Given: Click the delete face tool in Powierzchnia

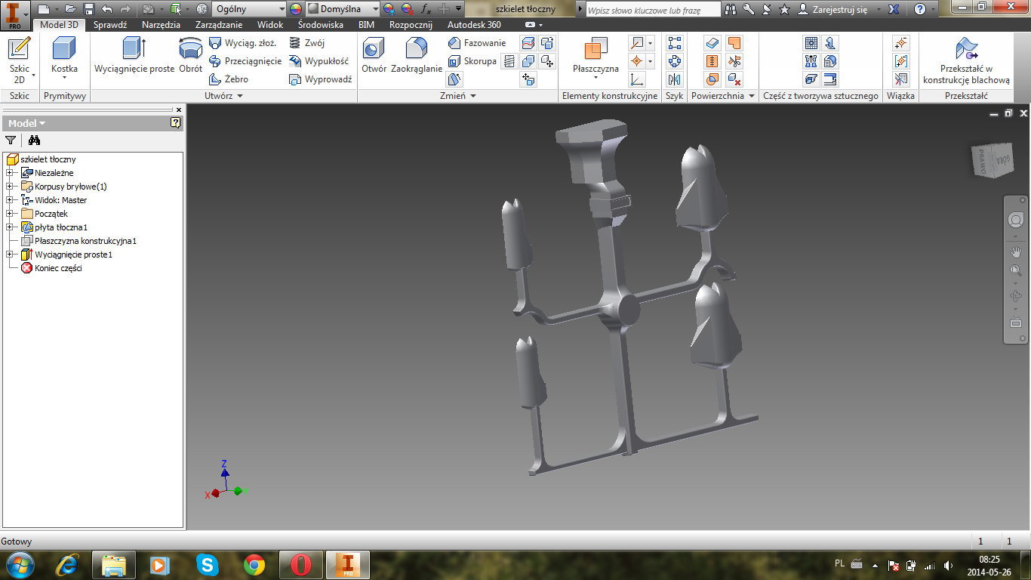Looking at the screenshot, I should [x=734, y=79].
